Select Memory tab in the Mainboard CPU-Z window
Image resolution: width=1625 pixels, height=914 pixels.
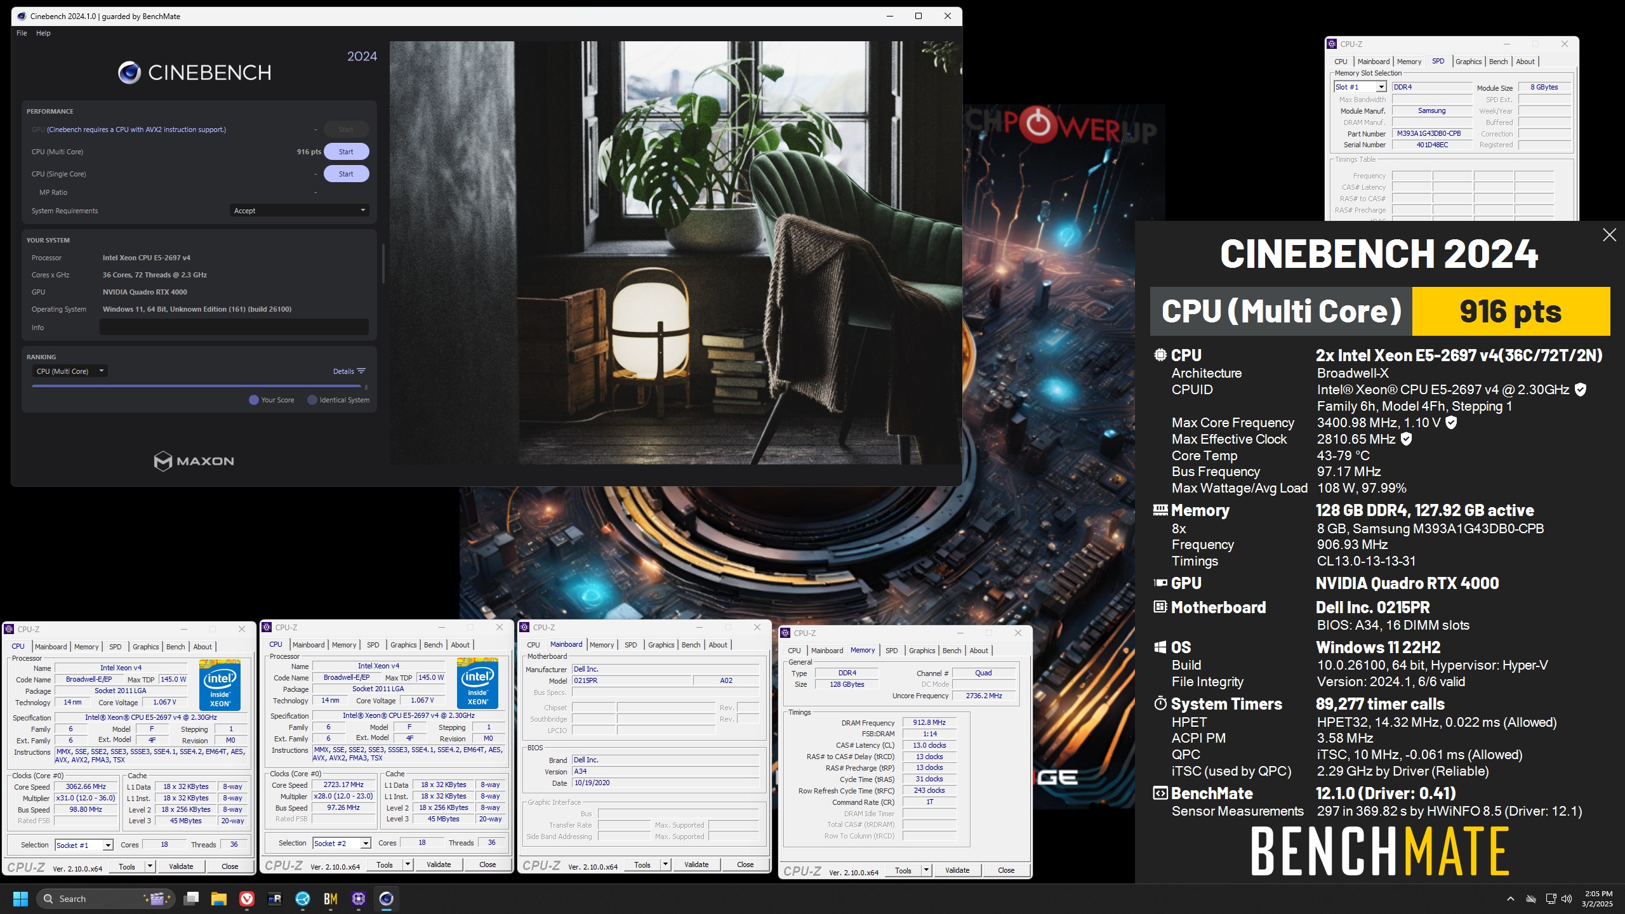(x=602, y=645)
